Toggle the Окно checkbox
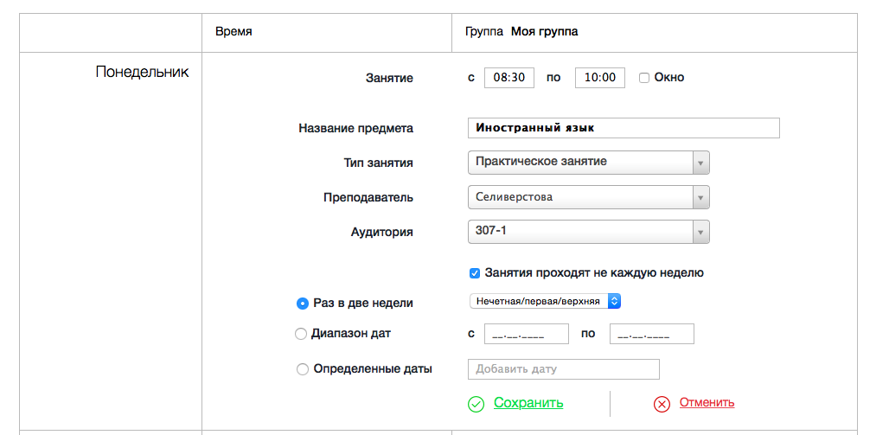The width and height of the screenshot is (889, 435). [x=644, y=78]
